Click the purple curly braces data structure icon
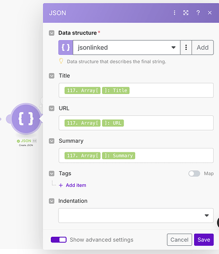219x254 pixels. point(66,47)
